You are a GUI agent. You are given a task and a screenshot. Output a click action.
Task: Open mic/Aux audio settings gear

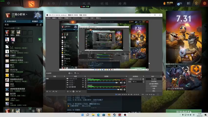tap(125, 83)
